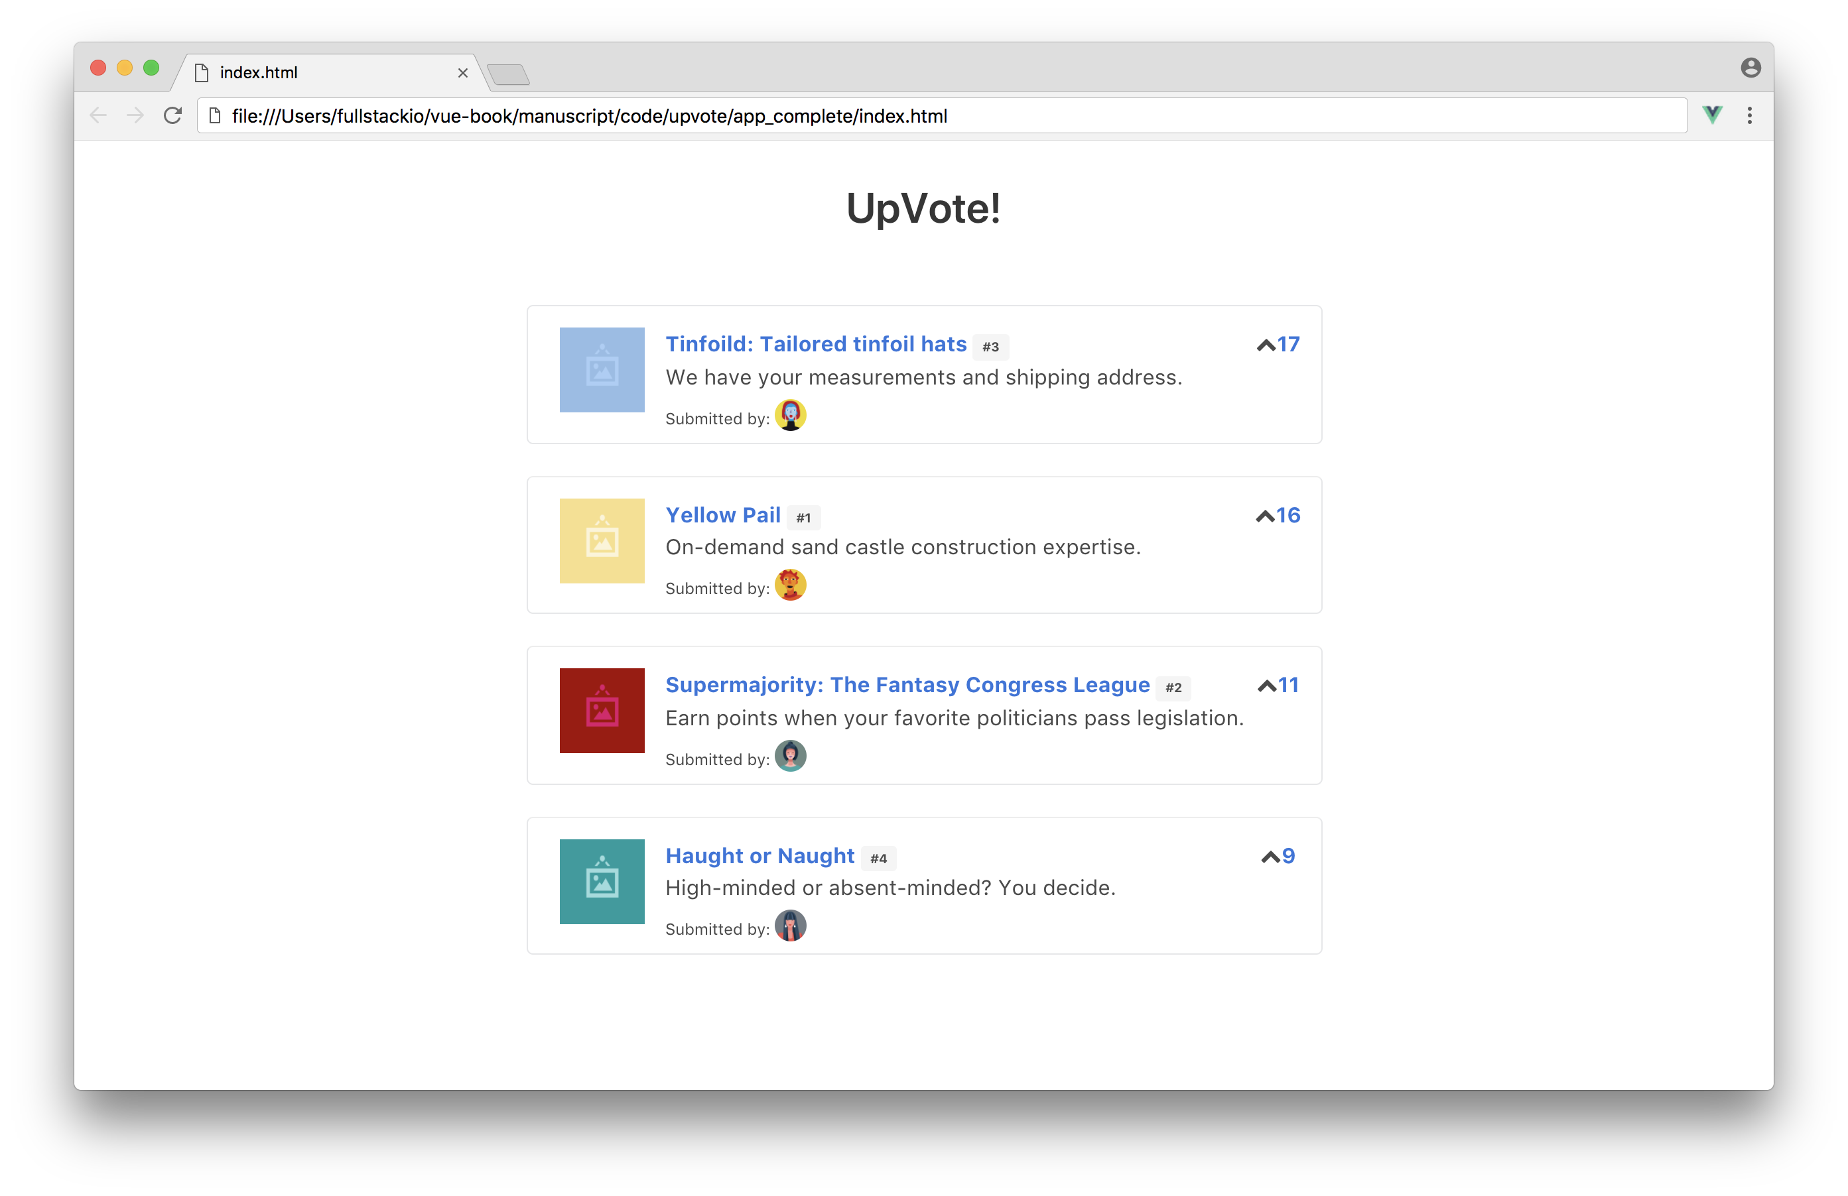Screen dimensions: 1848x1196
Task: Open the Yellow Pail title link
Action: coord(722,514)
